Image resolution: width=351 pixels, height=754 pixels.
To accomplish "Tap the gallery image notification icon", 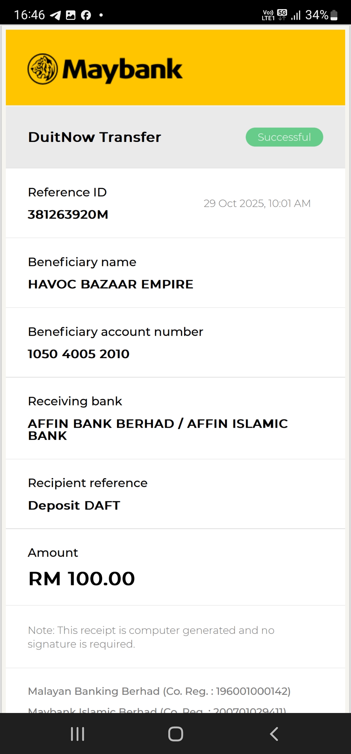I will (x=71, y=15).
